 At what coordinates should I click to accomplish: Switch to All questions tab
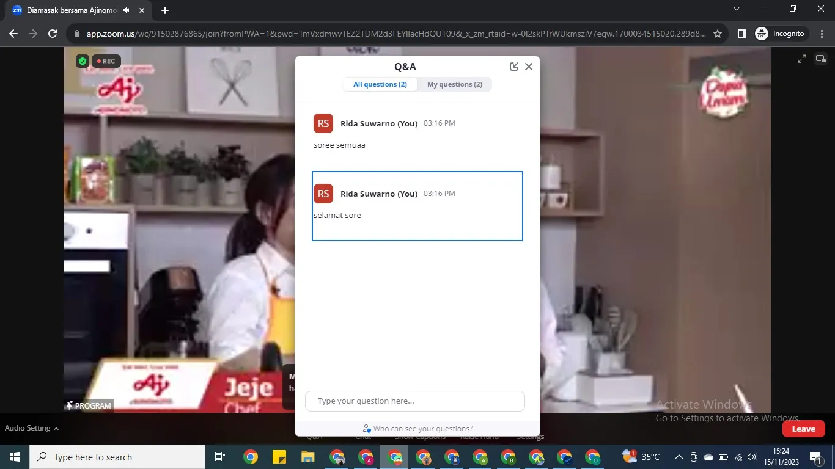click(x=380, y=84)
